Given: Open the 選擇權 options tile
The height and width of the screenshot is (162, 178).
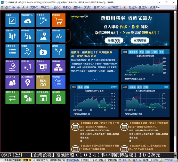Looking at the screenshot, I should (x=59, y=51).
